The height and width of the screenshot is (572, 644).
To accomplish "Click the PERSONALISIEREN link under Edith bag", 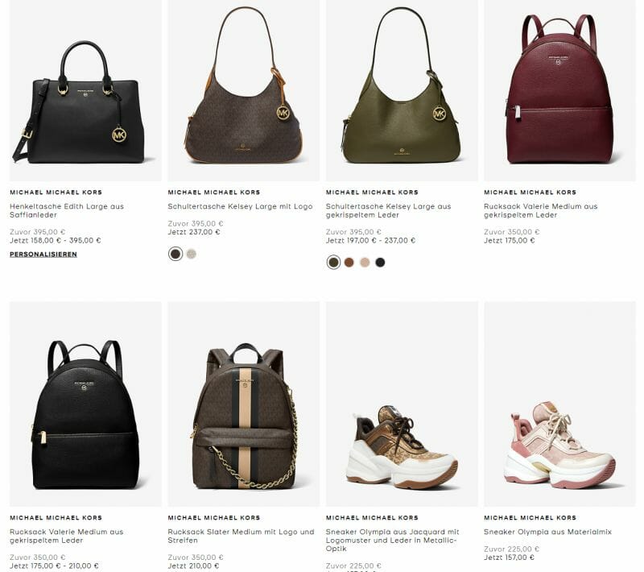I will (x=43, y=255).
